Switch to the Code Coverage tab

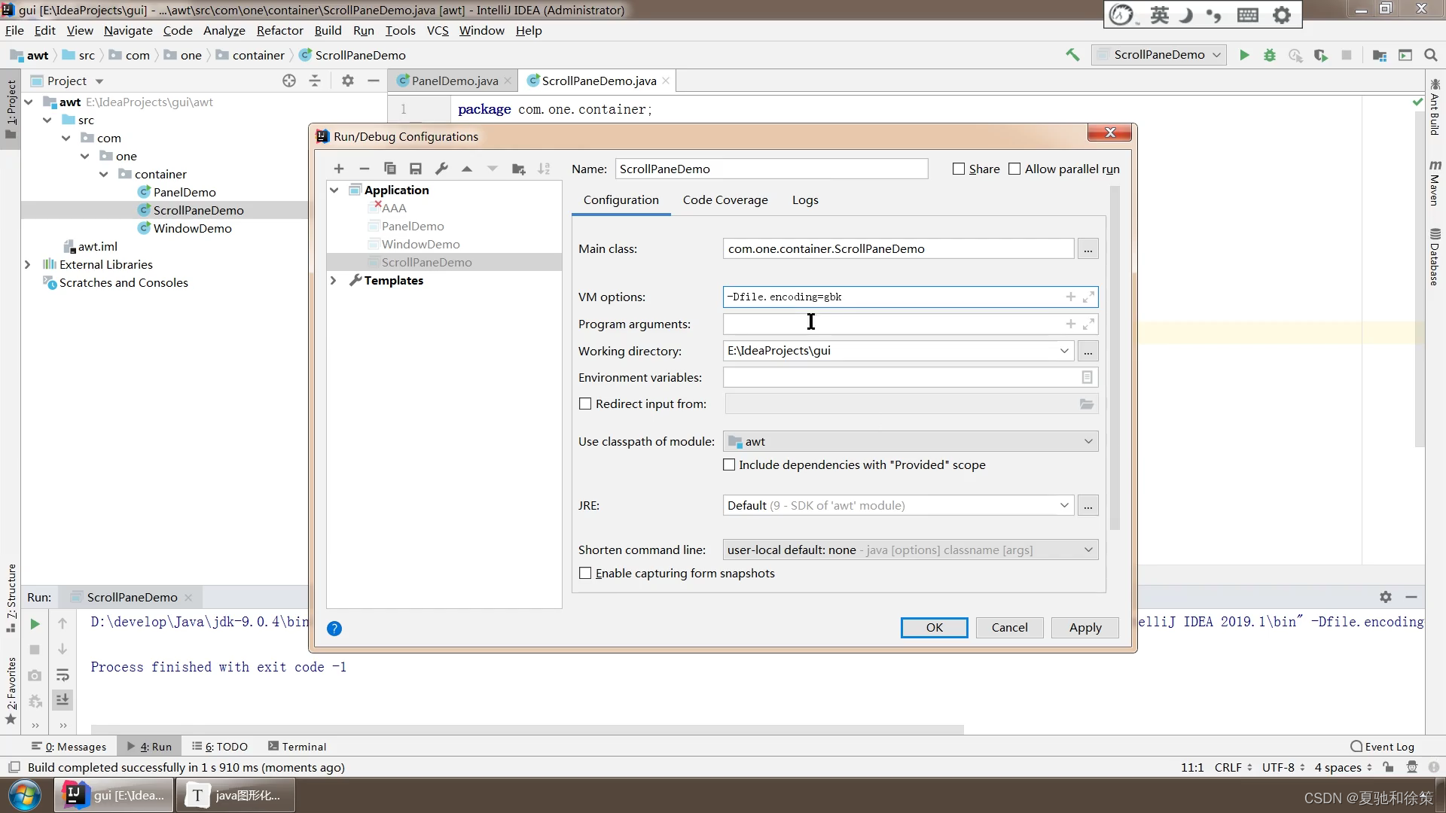725,199
